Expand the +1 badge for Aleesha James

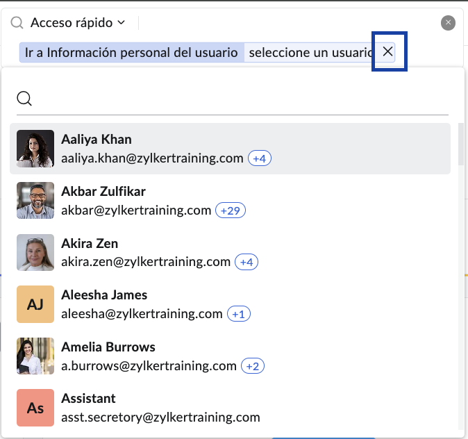click(238, 314)
